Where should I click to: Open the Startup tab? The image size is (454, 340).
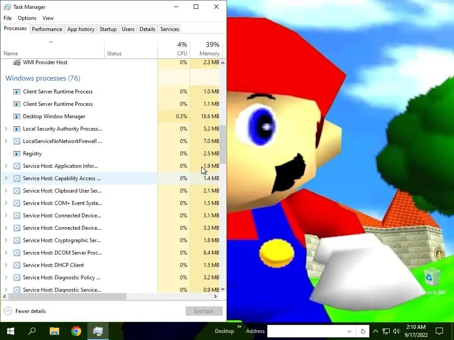[108, 29]
